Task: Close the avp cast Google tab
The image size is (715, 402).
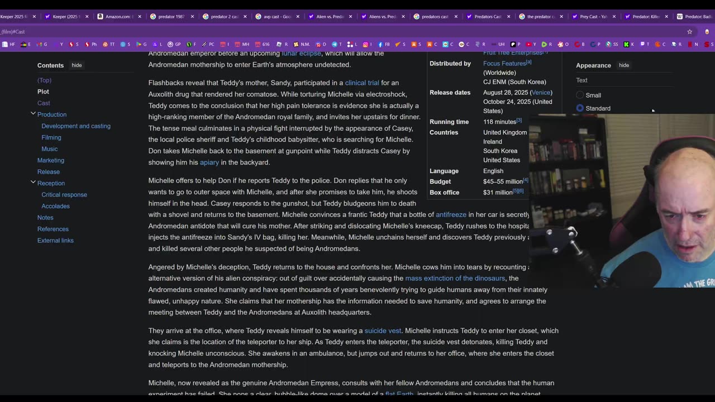Action: tap(298, 16)
